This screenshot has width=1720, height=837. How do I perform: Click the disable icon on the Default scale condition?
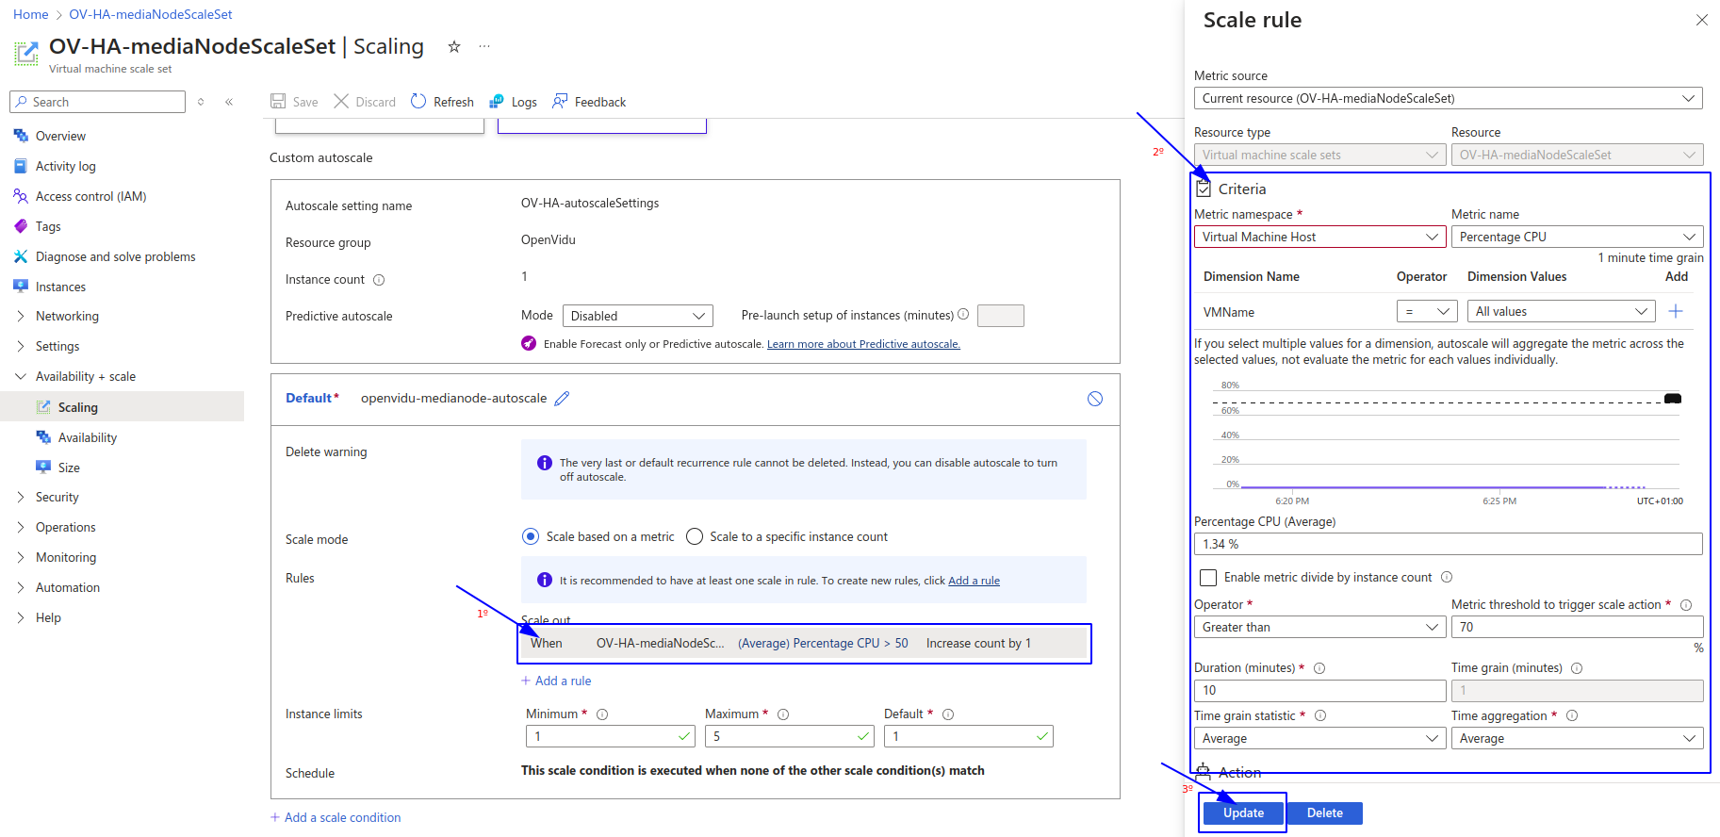coord(1094,399)
